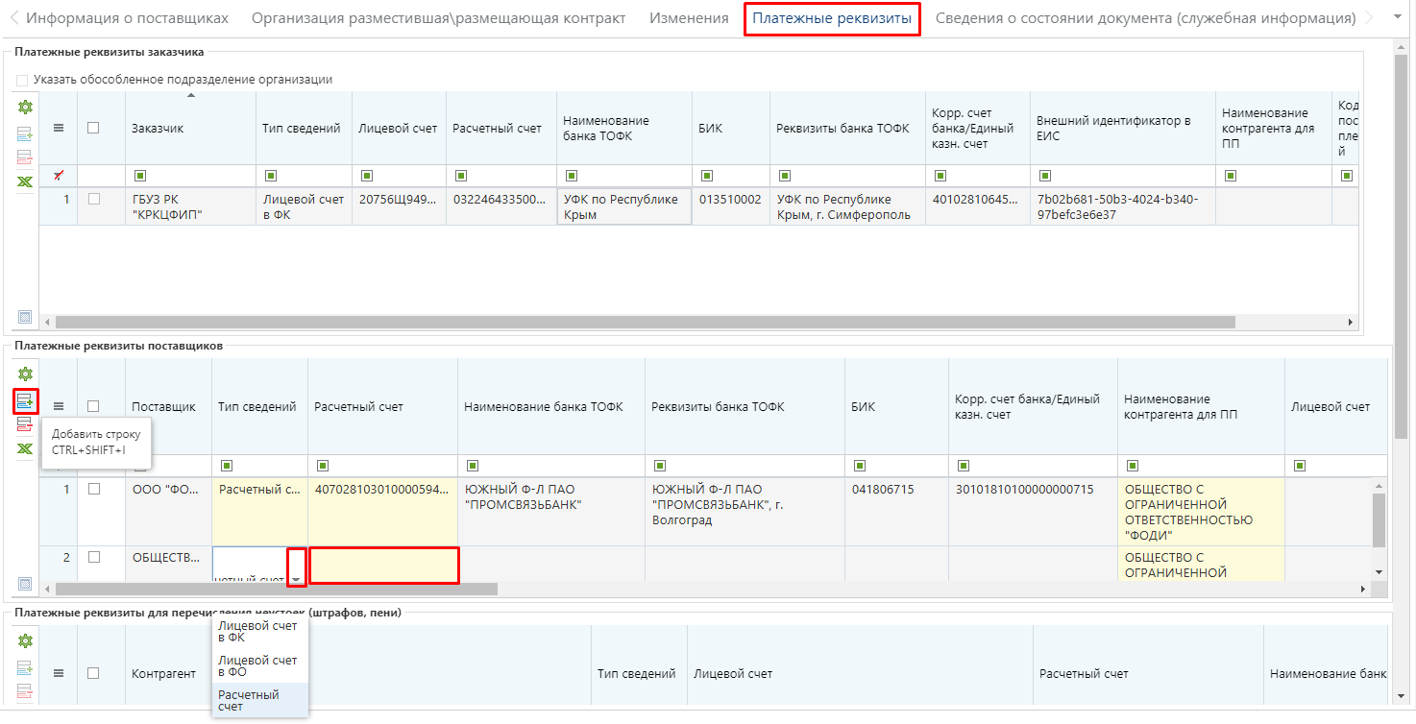Viewport: 1416px width, 724px height.
Task: Open Сведения о состоянии документа tab
Action: [x=1145, y=18]
